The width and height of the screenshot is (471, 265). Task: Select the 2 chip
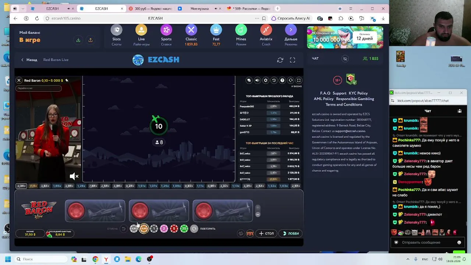pyautogui.click(x=164, y=229)
